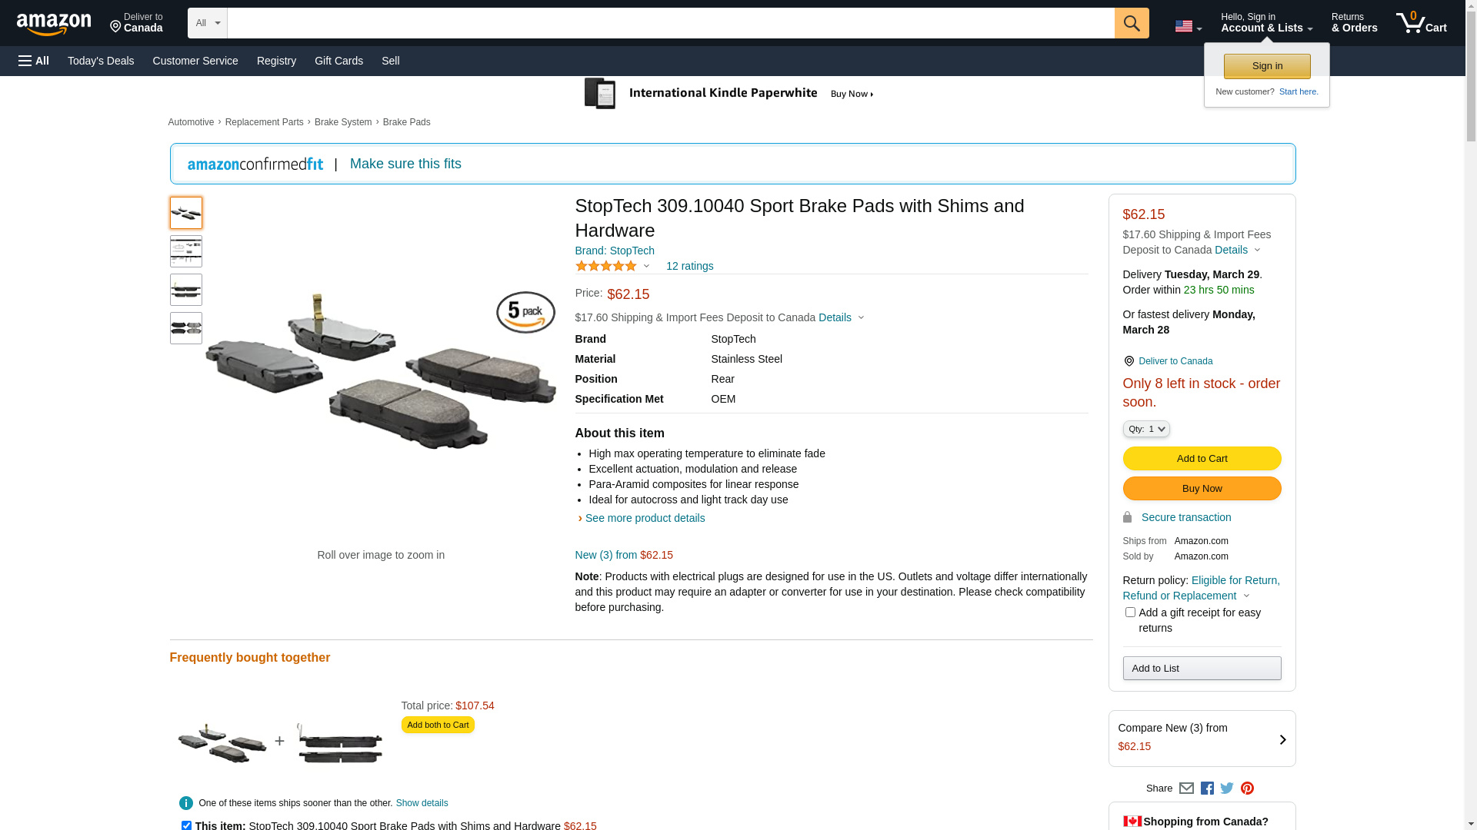Open the All hamburger menu
Screen dimensions: 1477x830
34,61
